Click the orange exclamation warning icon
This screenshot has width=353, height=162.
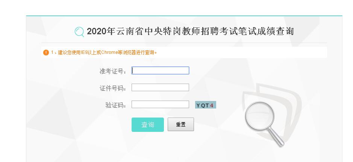click(46, 52)
